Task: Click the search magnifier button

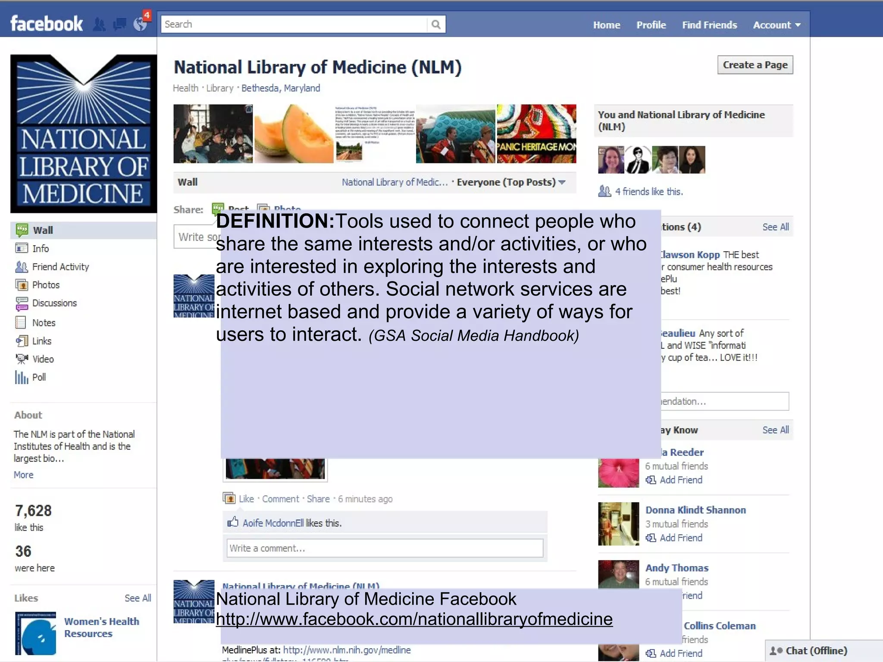Action: 436,24
